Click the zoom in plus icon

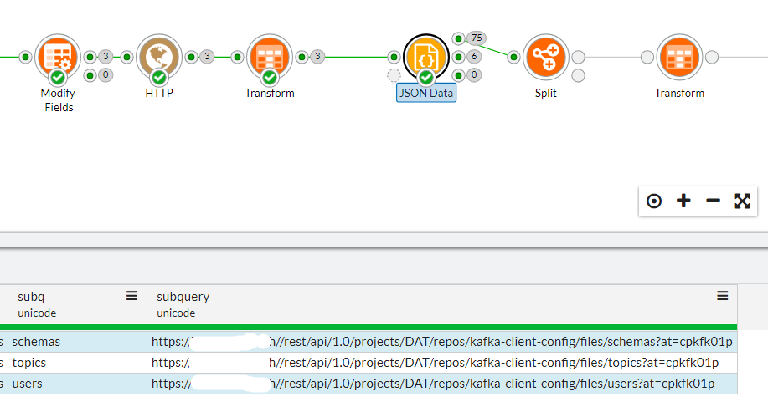pos(683,201)
